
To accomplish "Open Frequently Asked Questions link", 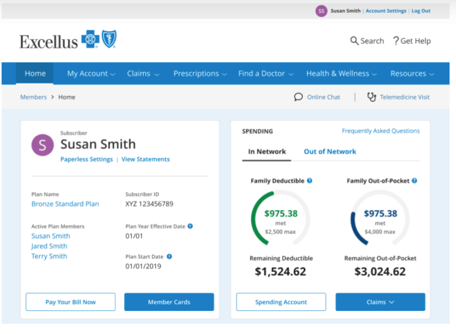I will click(x=381, y=131).
